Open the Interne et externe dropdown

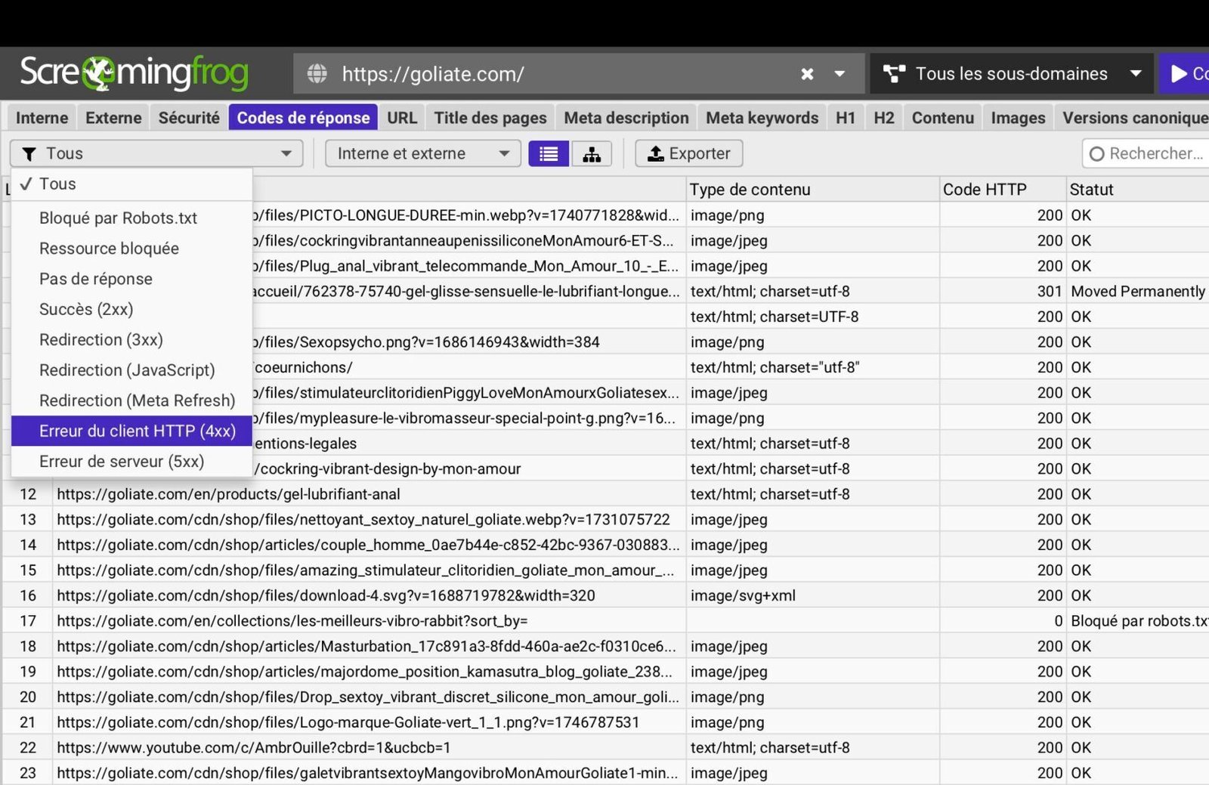pos(422,154)
